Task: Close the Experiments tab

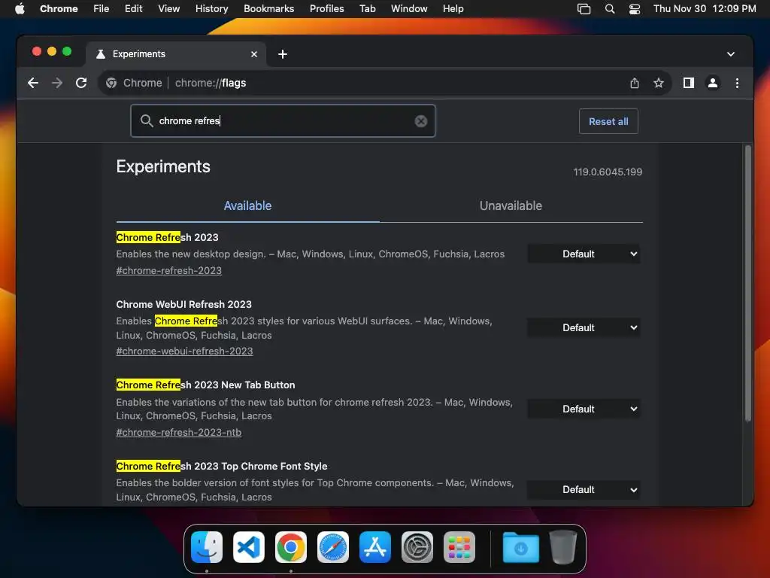Action: (254, 54)
